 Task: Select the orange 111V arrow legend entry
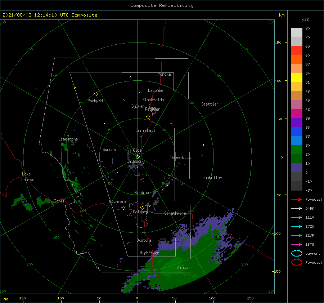297,217
